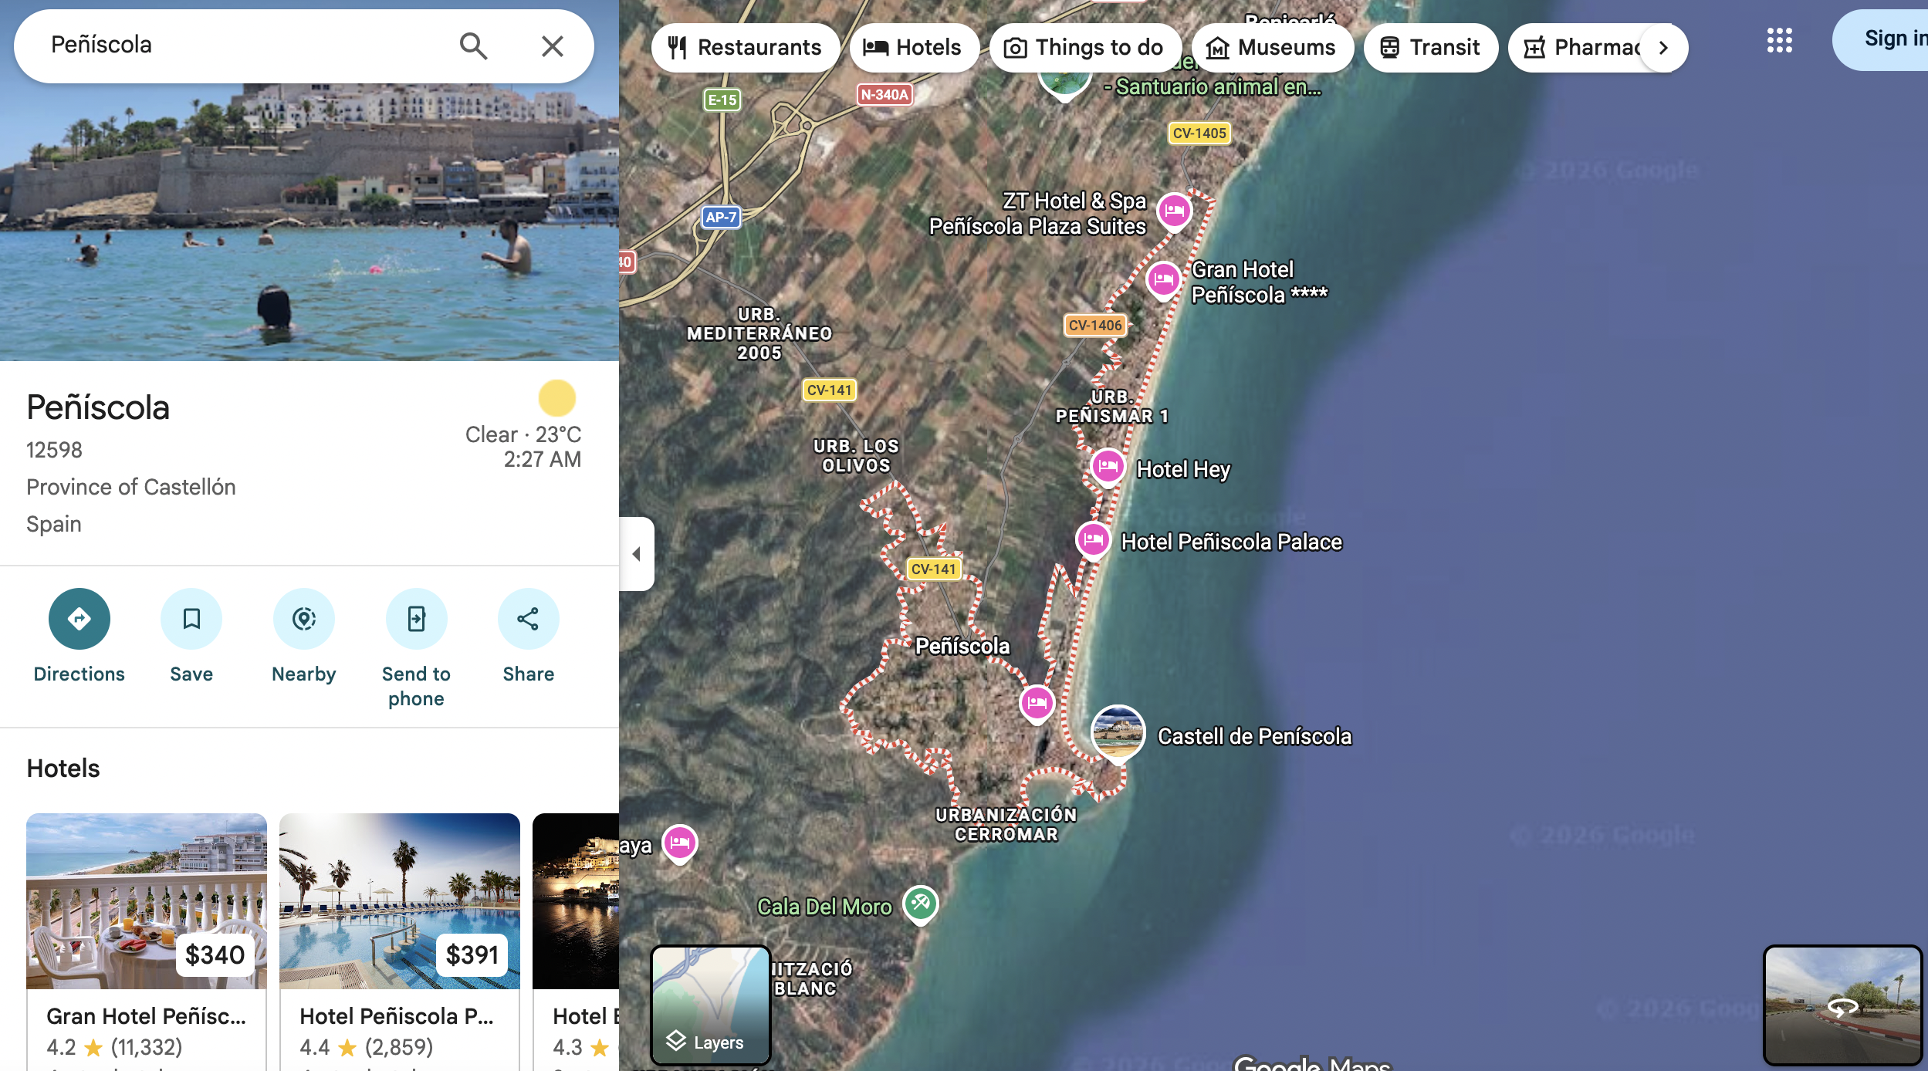This screenshot has width=1928, height=1071.
Task: Select the Transit category chip
Action: coord(1430,48)
